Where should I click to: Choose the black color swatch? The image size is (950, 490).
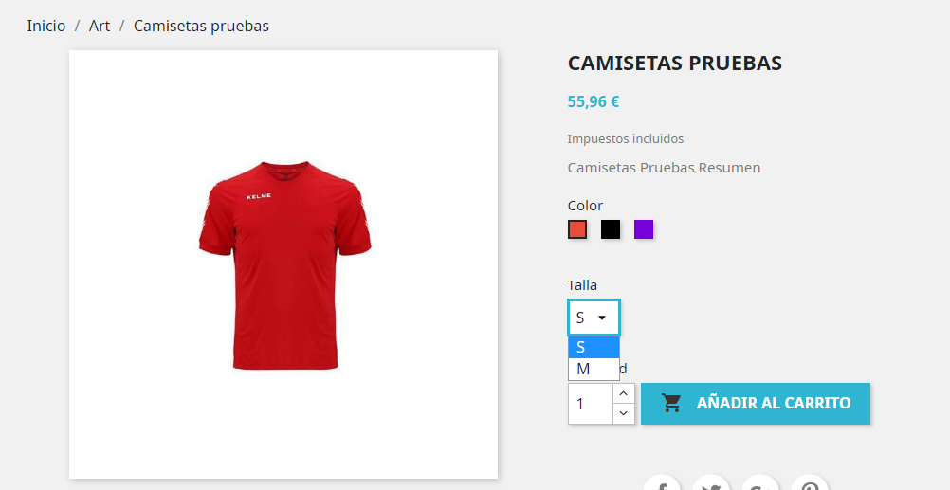(x=611, y=229)
